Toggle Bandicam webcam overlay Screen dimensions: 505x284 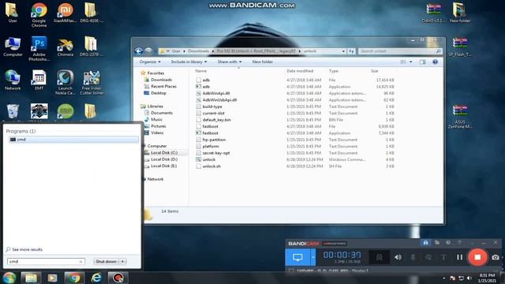tap(379, 257)
